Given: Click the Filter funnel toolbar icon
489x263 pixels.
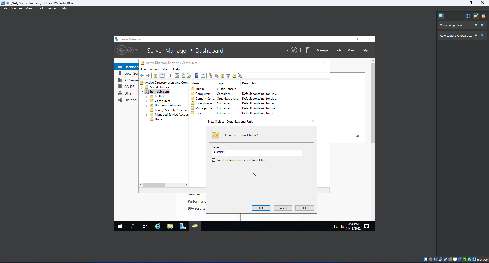Looking at the screenshot, I should [x=228, y=76].
